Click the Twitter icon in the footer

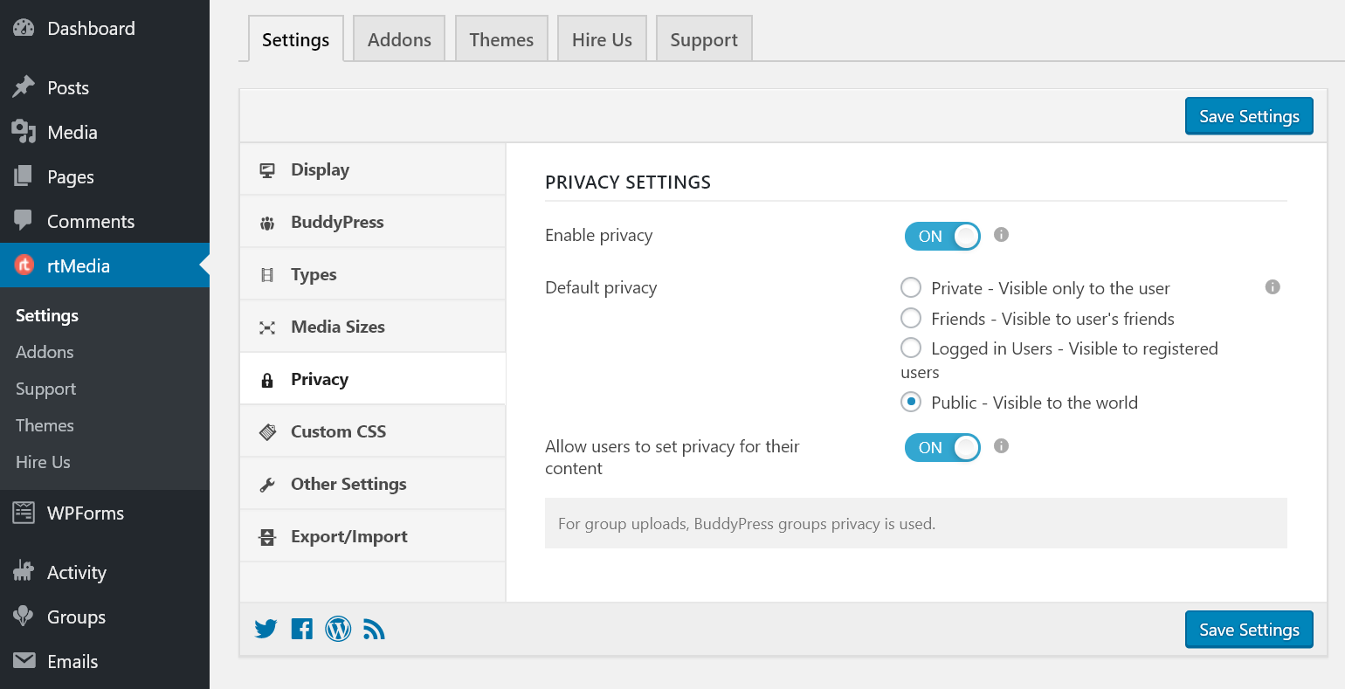pos(266,629)
